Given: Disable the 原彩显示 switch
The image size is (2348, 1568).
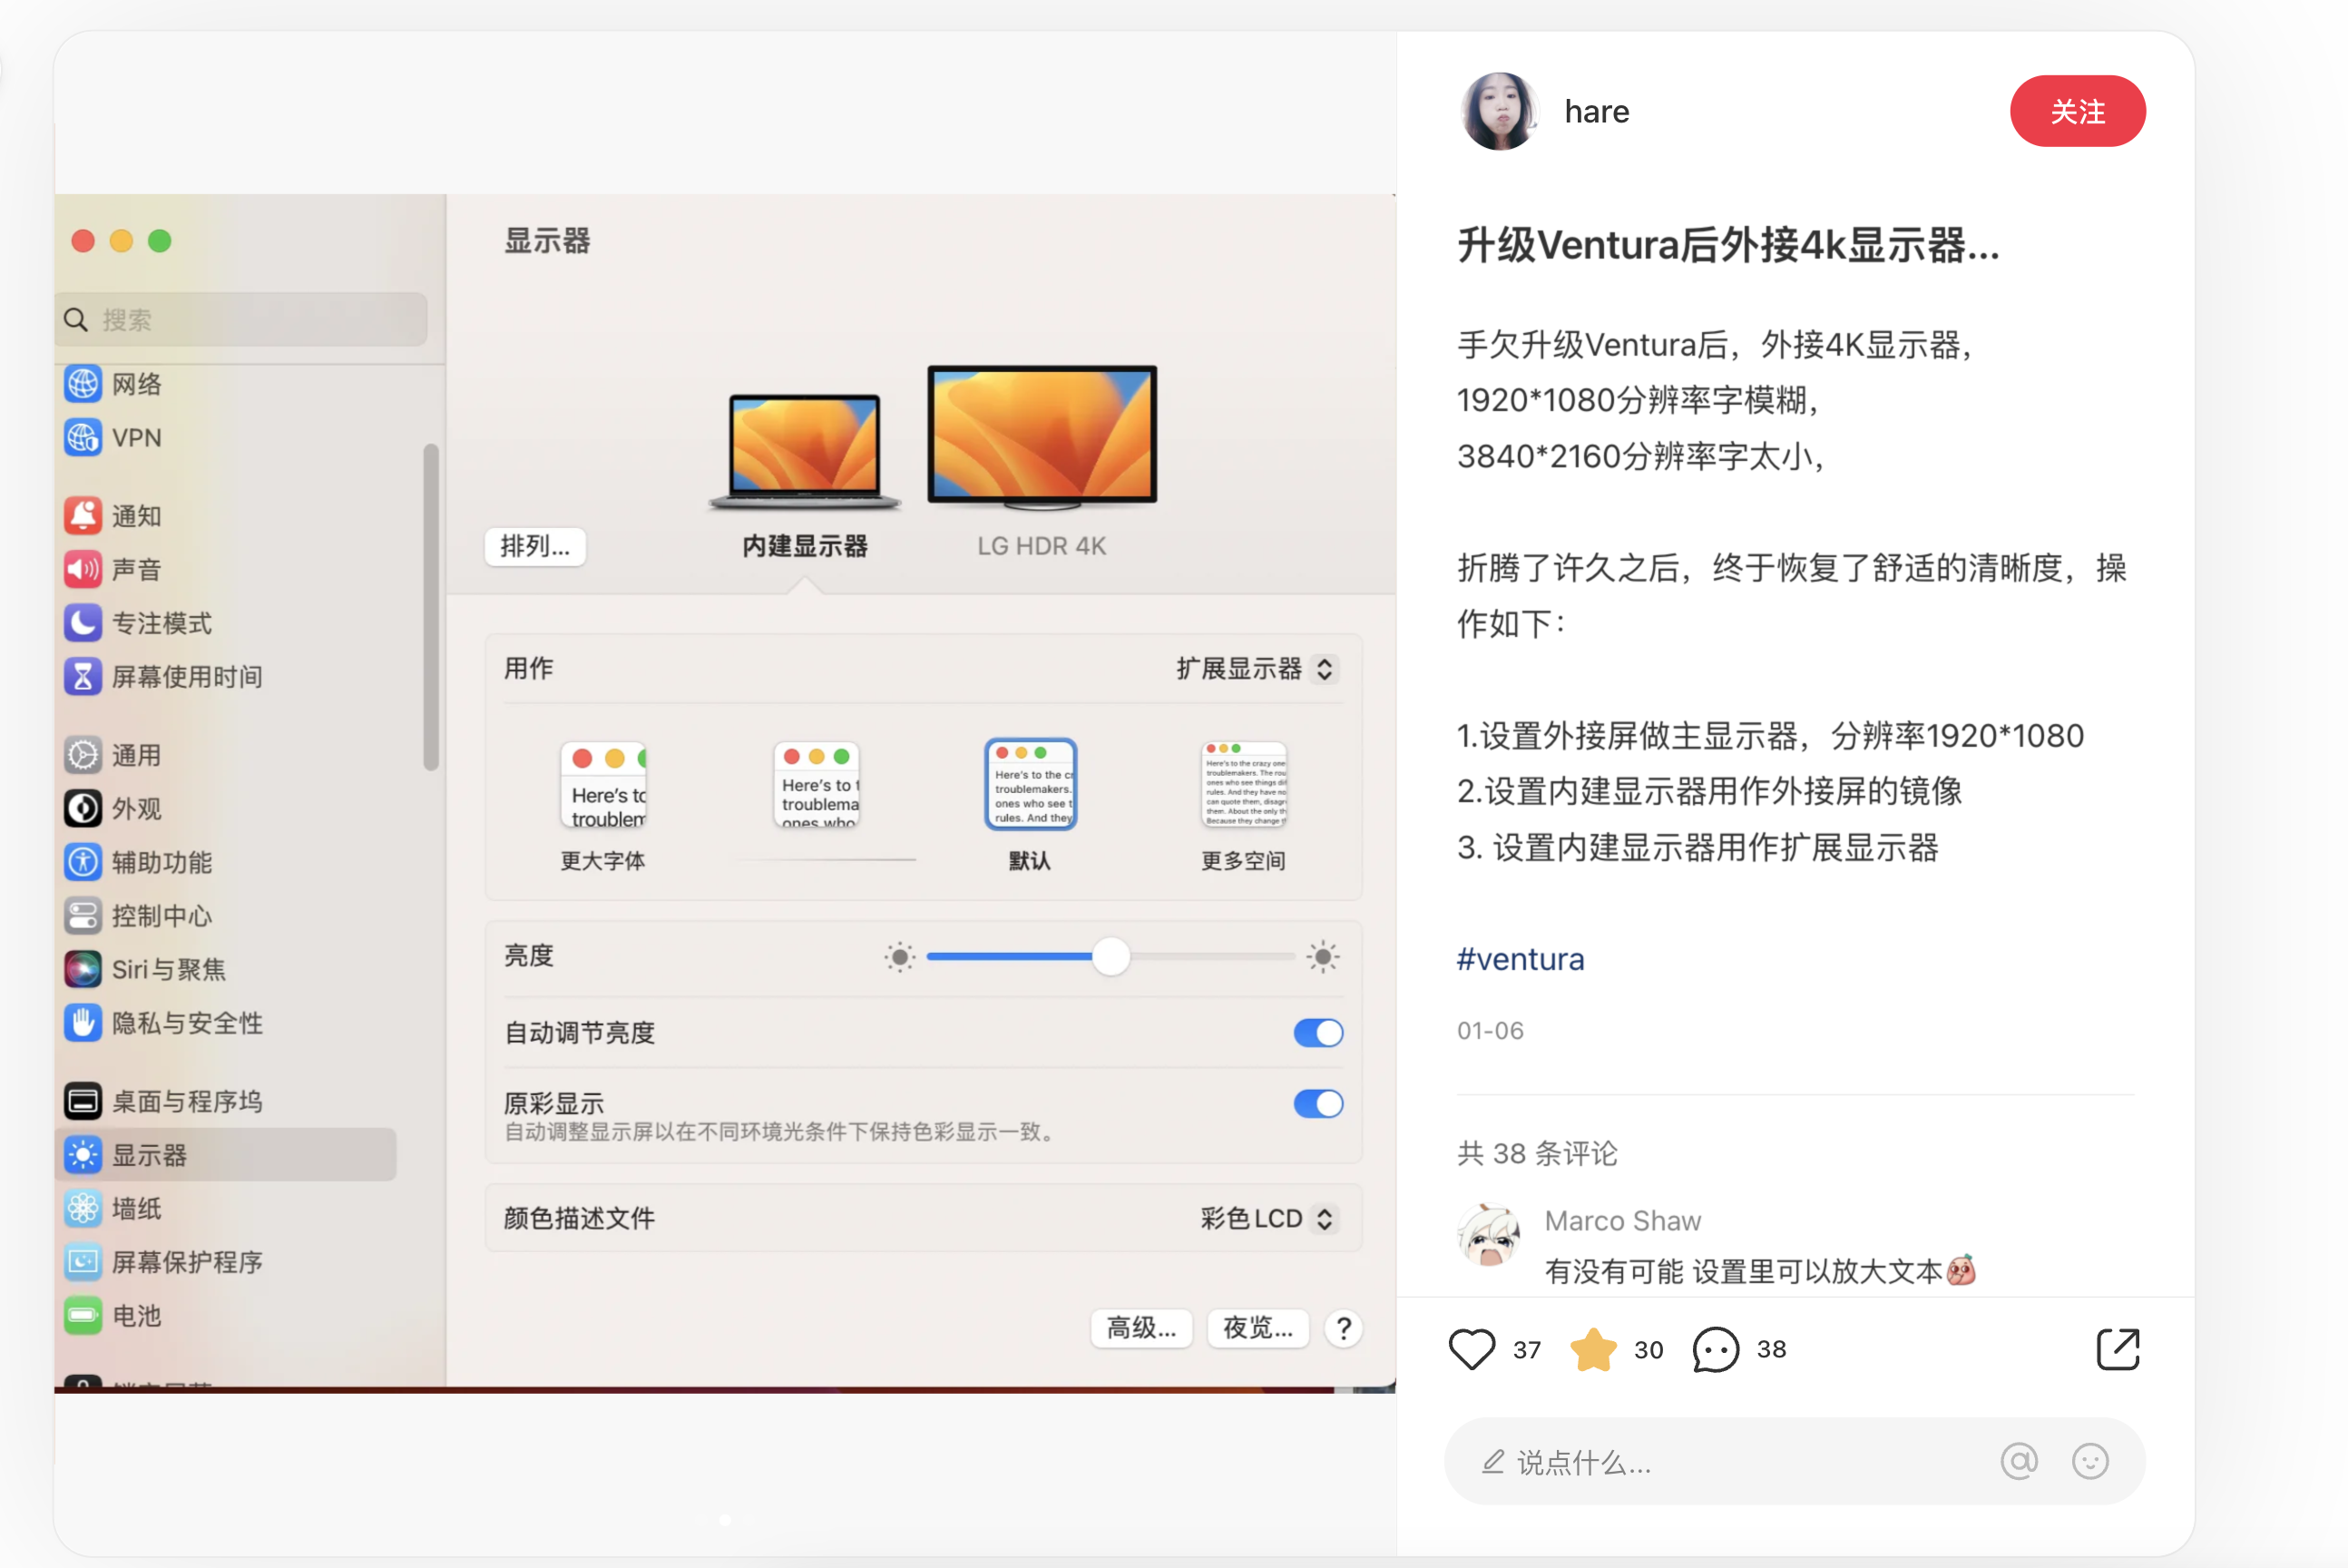Looking at the screenshot, I should point(1316,1103).
